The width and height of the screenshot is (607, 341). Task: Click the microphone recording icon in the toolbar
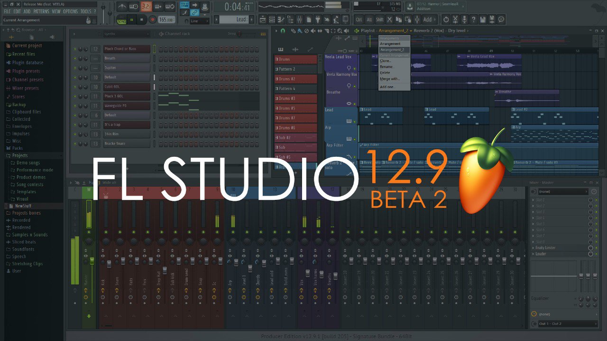464,19
